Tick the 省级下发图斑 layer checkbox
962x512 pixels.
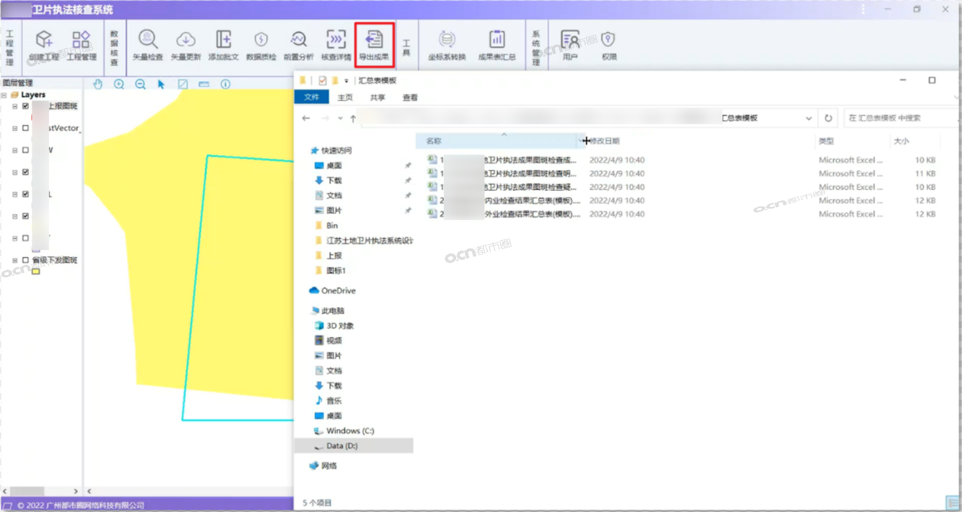coord(26,260)
